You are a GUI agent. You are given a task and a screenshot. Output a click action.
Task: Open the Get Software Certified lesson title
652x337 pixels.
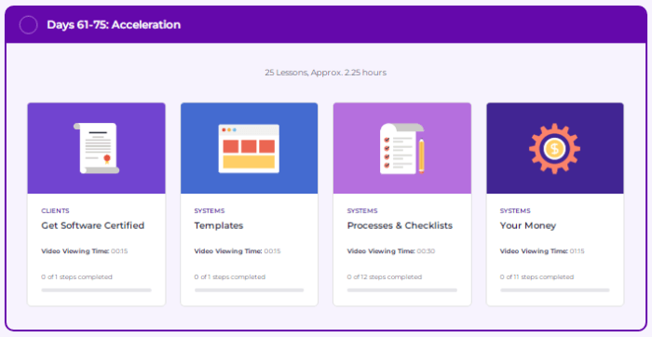(x=93, y=225)
